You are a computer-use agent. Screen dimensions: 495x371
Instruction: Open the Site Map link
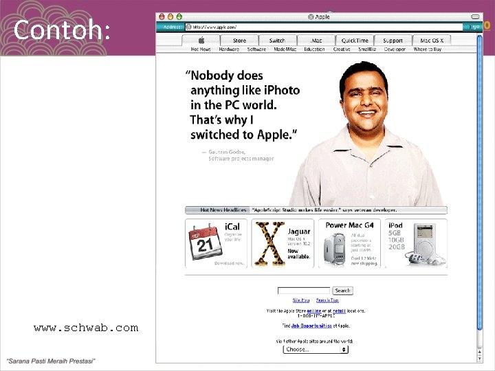coord(301,300)
